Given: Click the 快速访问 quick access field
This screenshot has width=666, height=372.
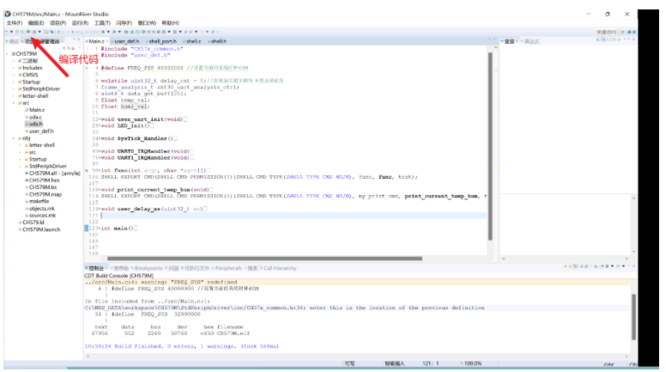Looking at the screenshot, I should [606, 32].
